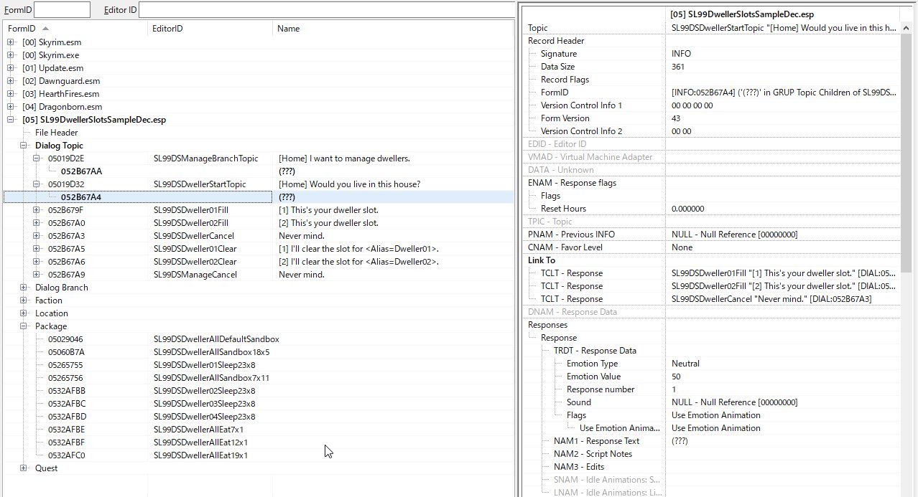Viewport: 918px width, 497px height.
Task: Sort by the EditorID column header
Action: (210, 29)
